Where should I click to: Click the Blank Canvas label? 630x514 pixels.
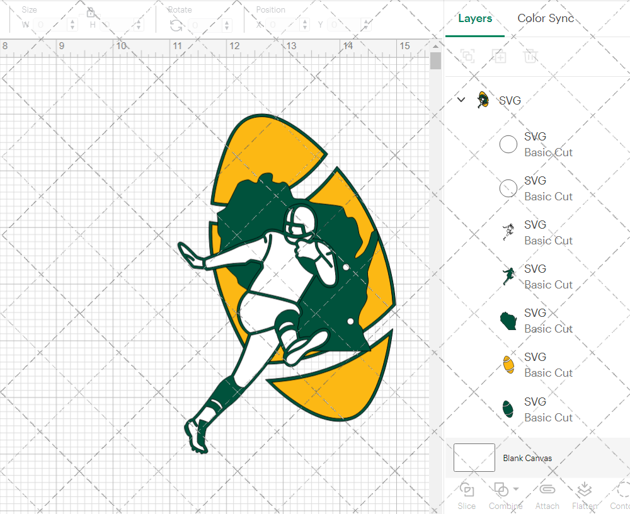(527, 458)
